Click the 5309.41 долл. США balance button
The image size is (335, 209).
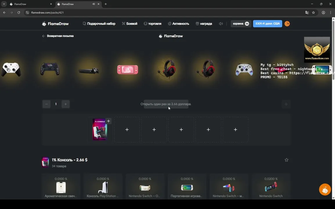(x=267, y=24)
